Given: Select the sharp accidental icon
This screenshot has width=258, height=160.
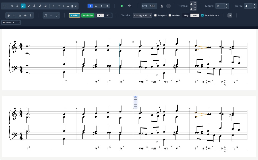Looking at the screenshot, I should coord(8,15).
